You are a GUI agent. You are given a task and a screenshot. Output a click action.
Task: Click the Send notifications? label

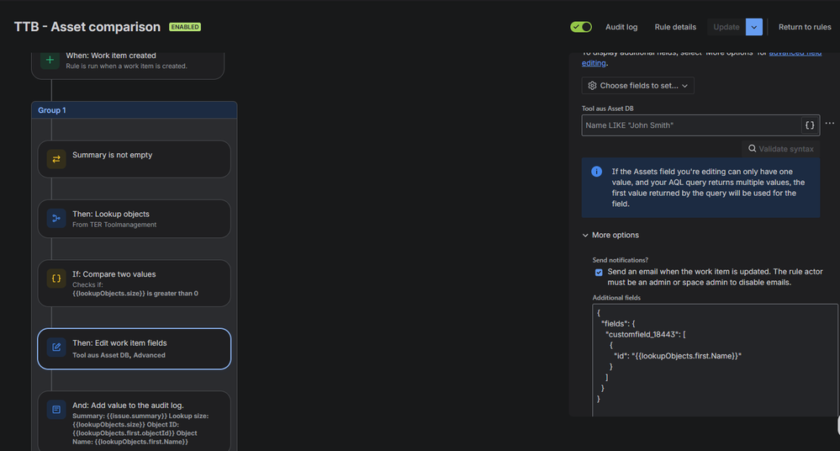click(620, 260)
